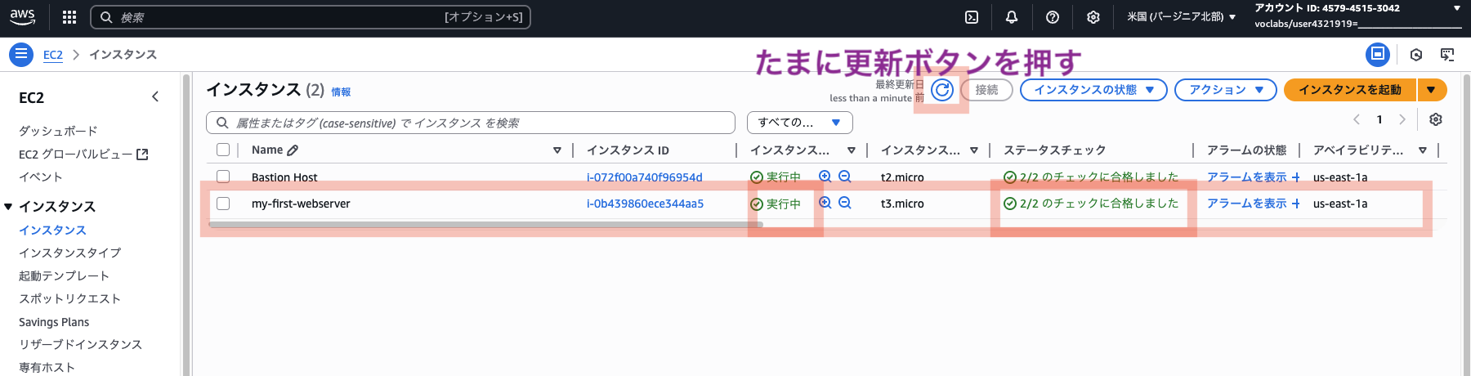Edit the Name column pencil icon

point(293,150)
